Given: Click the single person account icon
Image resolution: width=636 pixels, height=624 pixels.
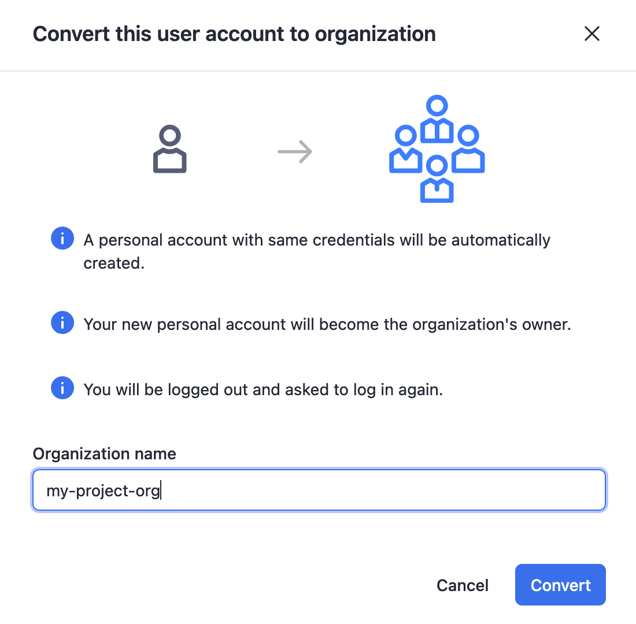Looking at the screenshot, I should click(x=169, y=149).
